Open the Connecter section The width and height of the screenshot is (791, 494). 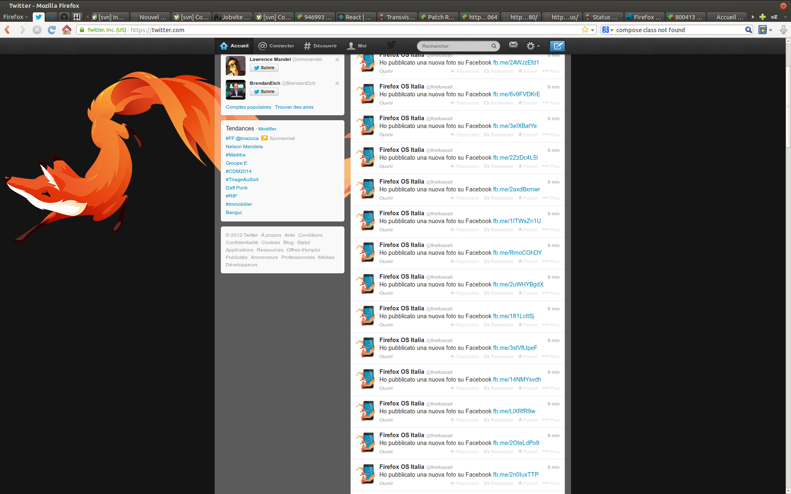[x=276, y=46]
